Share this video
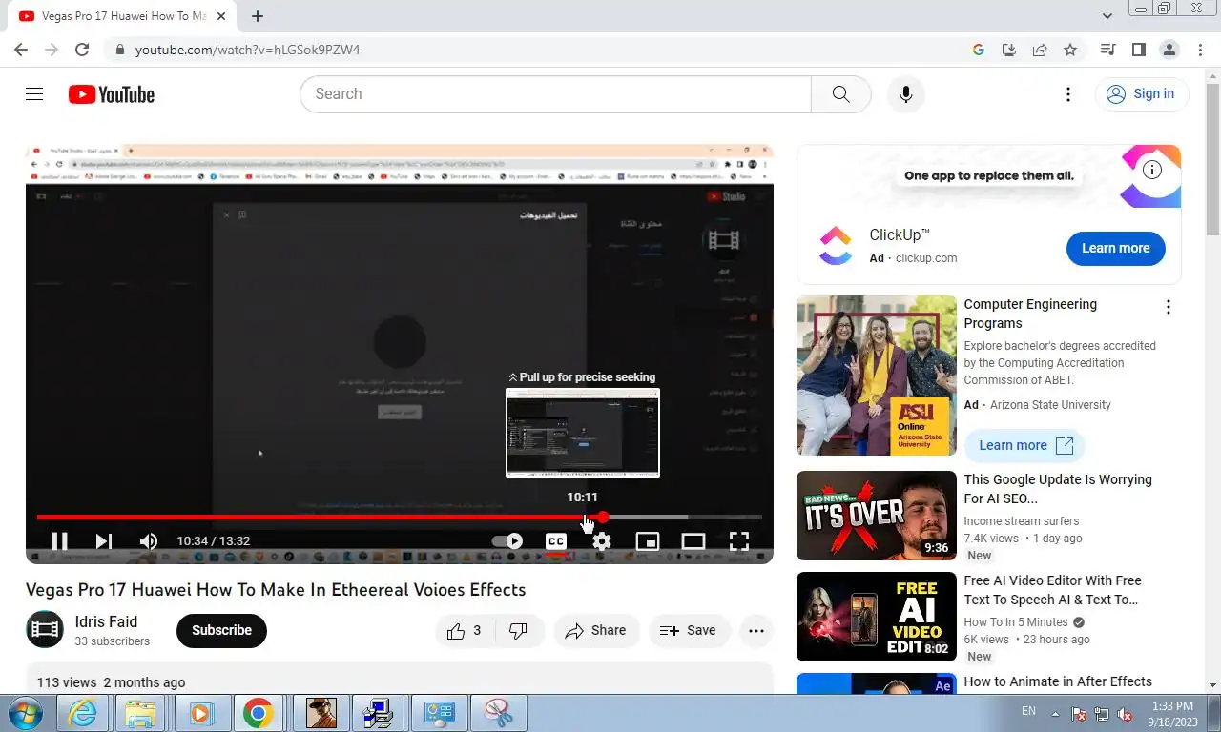This screenshot has height=732, width=1221. tap(595, 630)
